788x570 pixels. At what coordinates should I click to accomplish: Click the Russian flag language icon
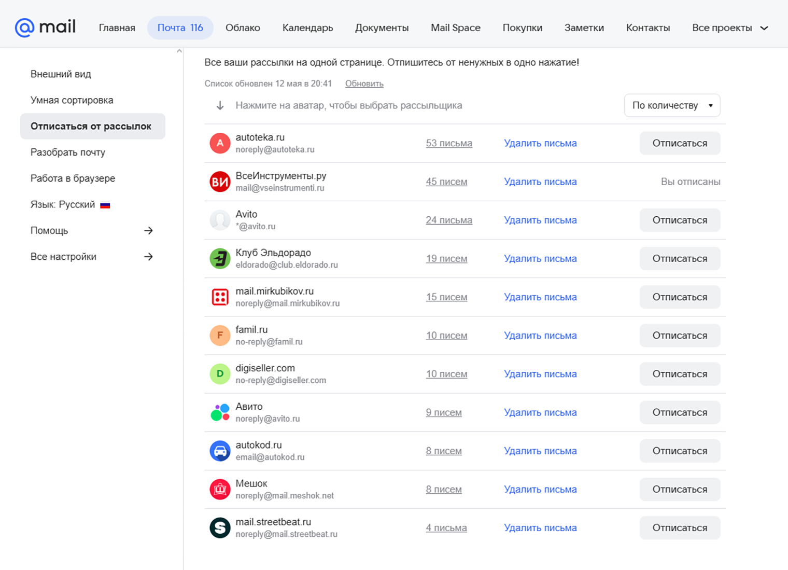click(105, 205)
